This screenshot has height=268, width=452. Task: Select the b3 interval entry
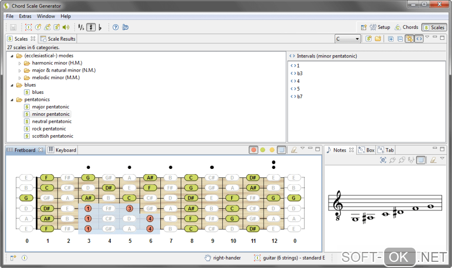pos(297,73)
